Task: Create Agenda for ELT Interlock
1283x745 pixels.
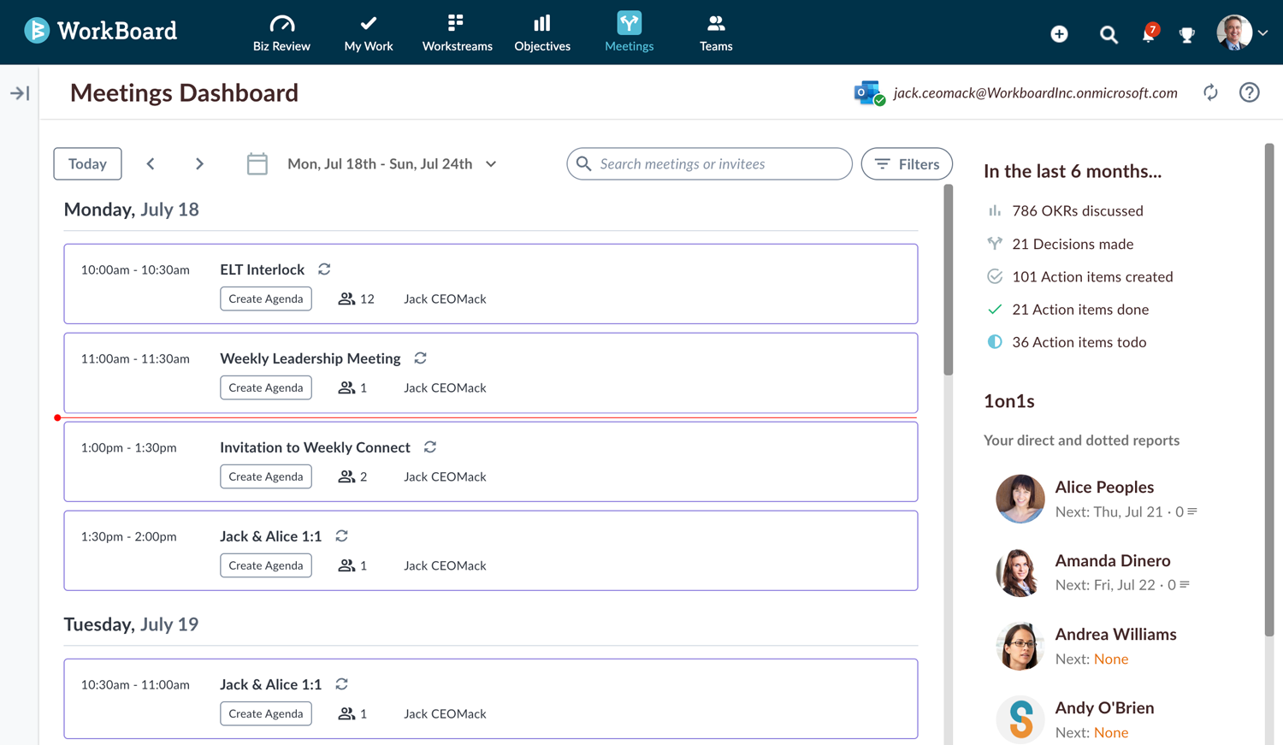Action: (266, 299)
